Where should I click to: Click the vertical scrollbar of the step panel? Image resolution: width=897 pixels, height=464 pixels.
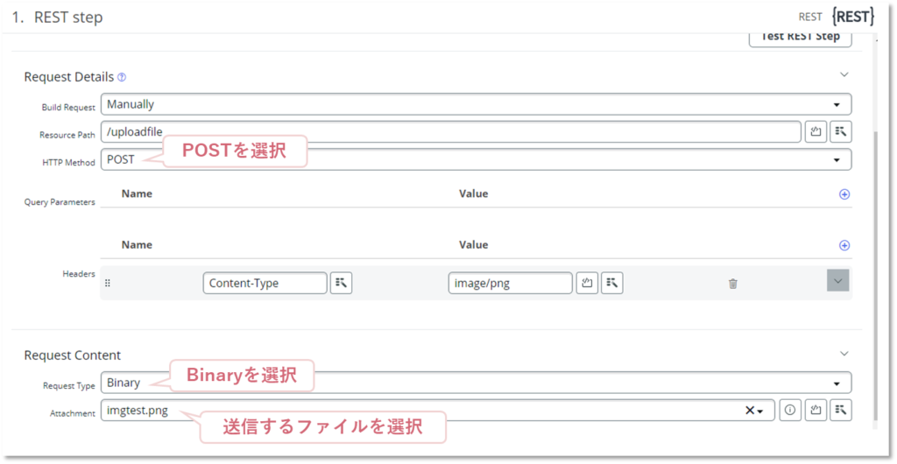tap(876, 274)
